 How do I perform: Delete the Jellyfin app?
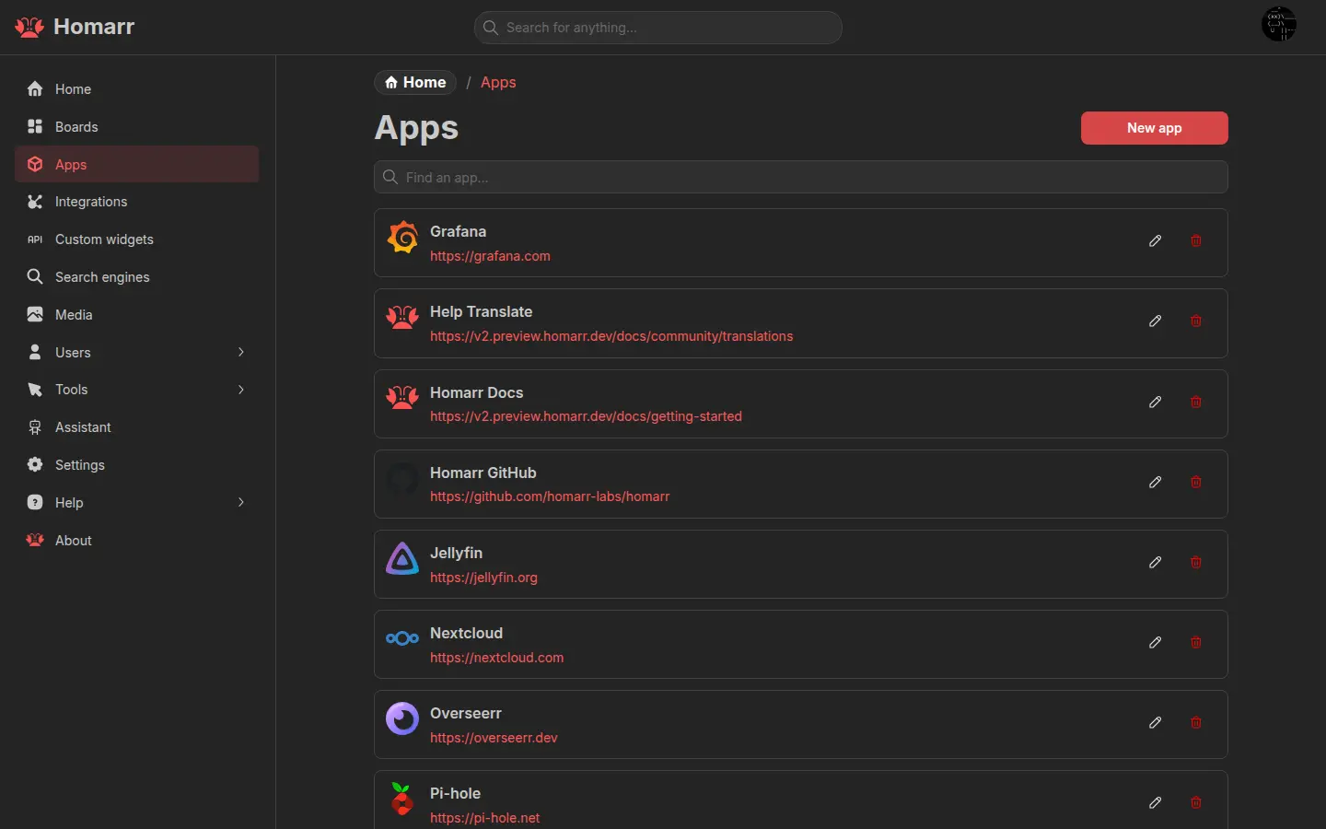(x=1196, y=563)
